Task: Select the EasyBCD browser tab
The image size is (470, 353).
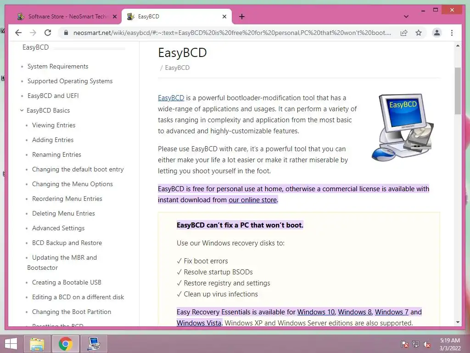Action: (x=176, y=17)
